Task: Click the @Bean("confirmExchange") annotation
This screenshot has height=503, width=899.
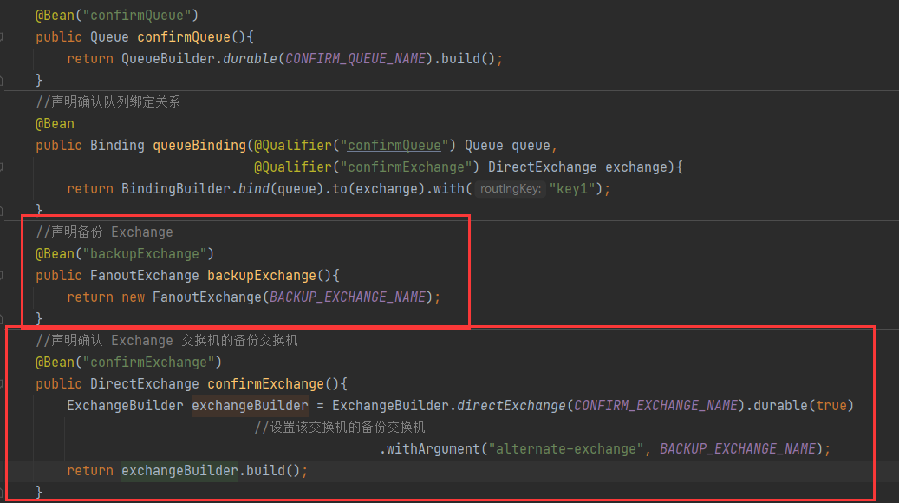Action: pyautogui.click(x=129, y=363)
